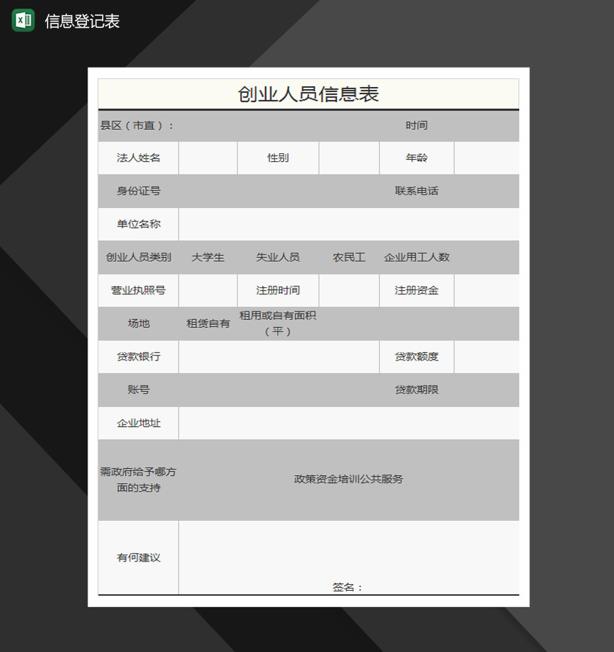The image size is (614, 652).
Task: Click the 性别 label cell
Action: click(x=278, y=157)
